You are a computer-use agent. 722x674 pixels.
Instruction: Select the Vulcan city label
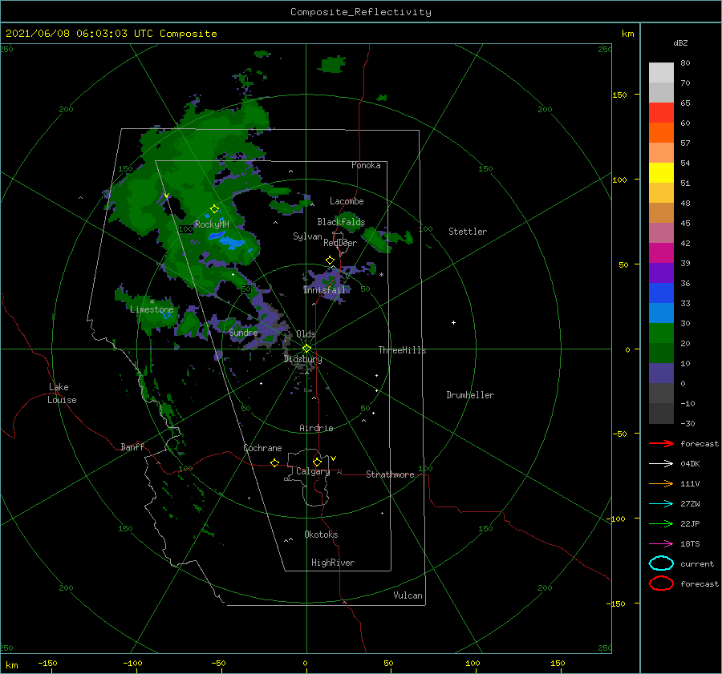point(408,595)
